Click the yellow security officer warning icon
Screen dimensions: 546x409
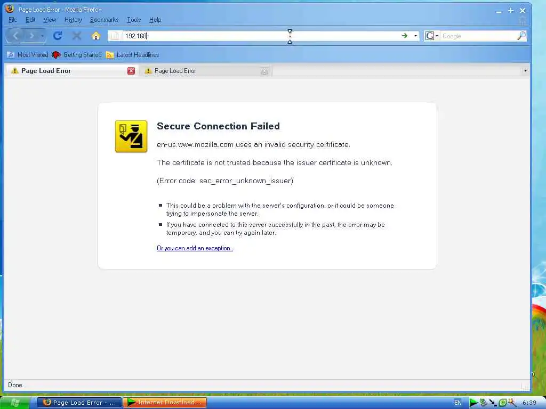[131, 136]
